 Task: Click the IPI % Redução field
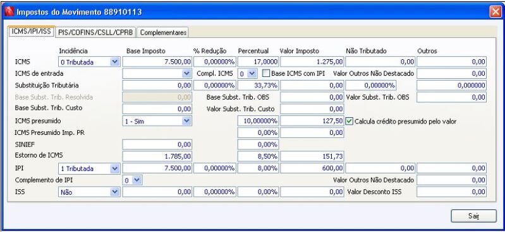coord(215,168)
